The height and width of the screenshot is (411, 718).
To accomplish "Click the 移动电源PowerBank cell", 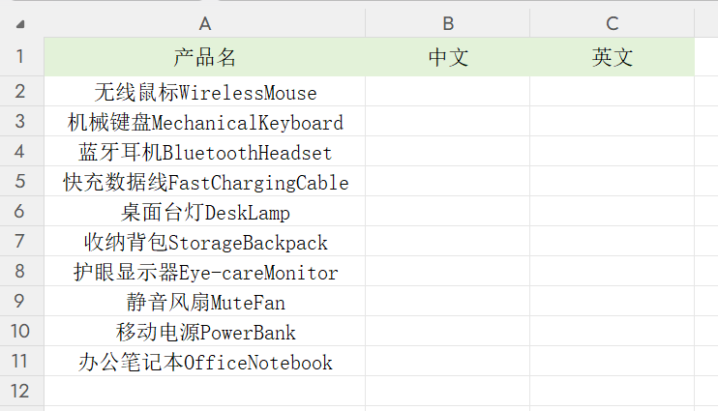I will point(204,333).
